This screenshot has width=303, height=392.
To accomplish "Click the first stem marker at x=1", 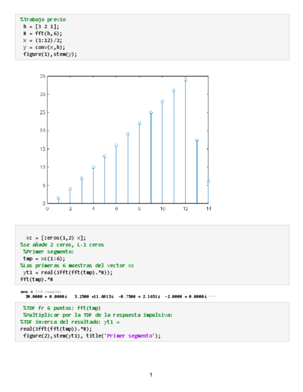I will [59, 198].
